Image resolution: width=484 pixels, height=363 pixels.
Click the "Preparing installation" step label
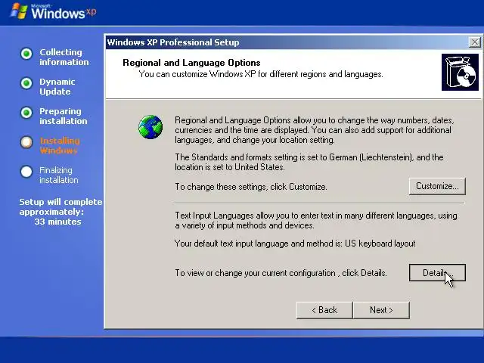coord(64,116)
